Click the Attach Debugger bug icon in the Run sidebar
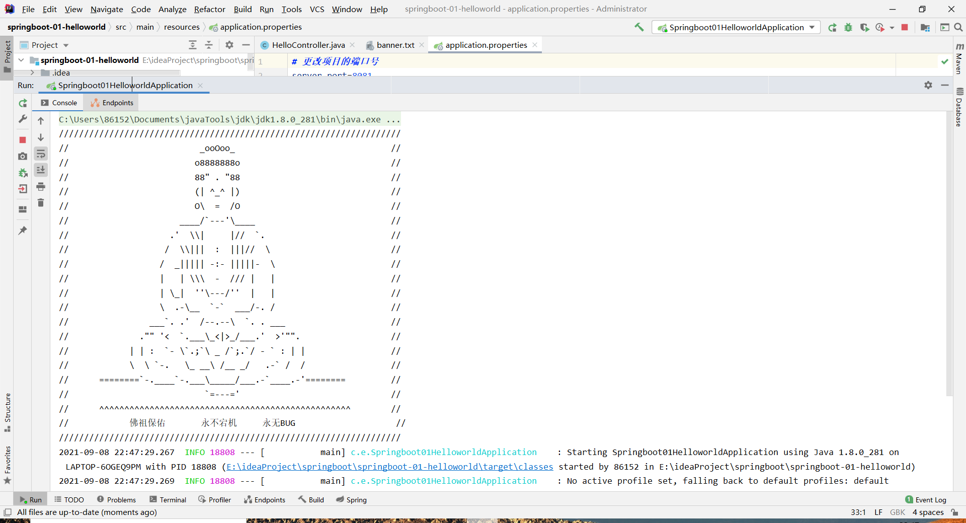 click(x=23, y=173)
